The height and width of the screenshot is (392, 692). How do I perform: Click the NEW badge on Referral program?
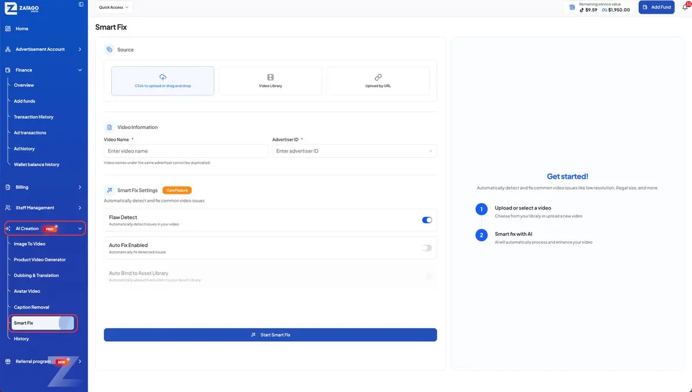[x=61, y=362]
